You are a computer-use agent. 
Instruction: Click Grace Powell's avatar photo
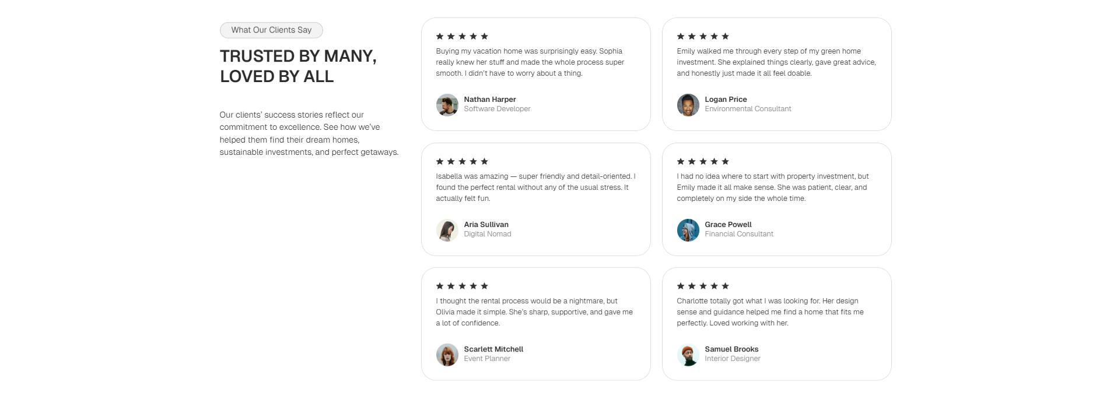[x=688, y=230]
